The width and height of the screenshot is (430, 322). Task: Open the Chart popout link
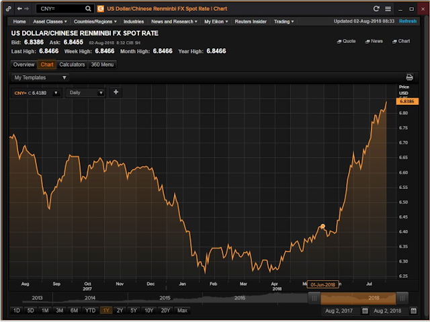401,41
